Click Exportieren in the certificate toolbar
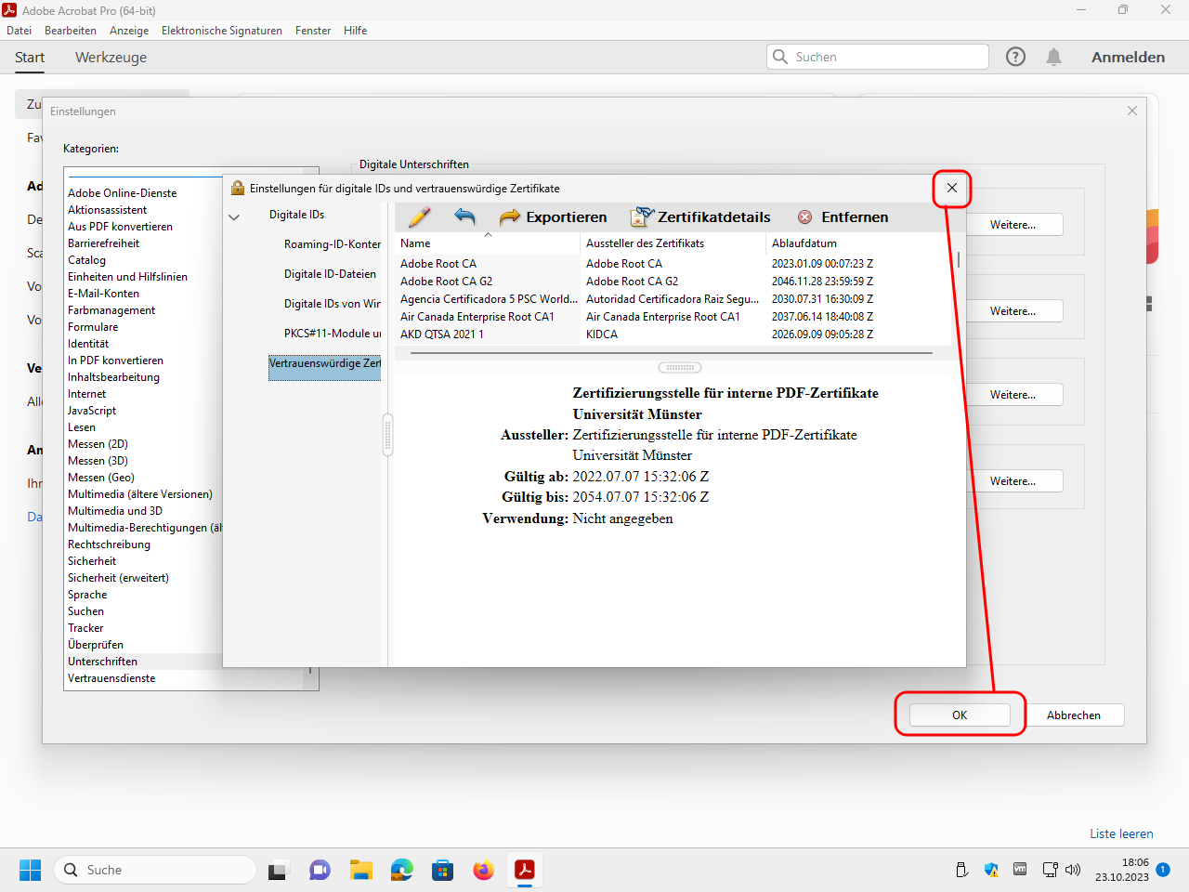This screenshot has width=1189, height=892. point(553,217)
